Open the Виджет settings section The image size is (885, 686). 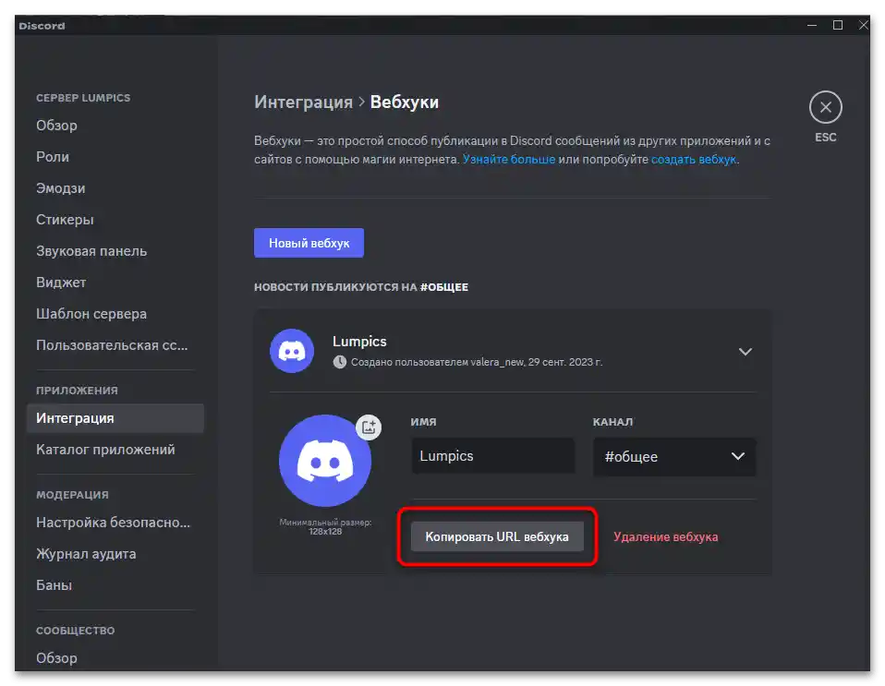[61, 283]
